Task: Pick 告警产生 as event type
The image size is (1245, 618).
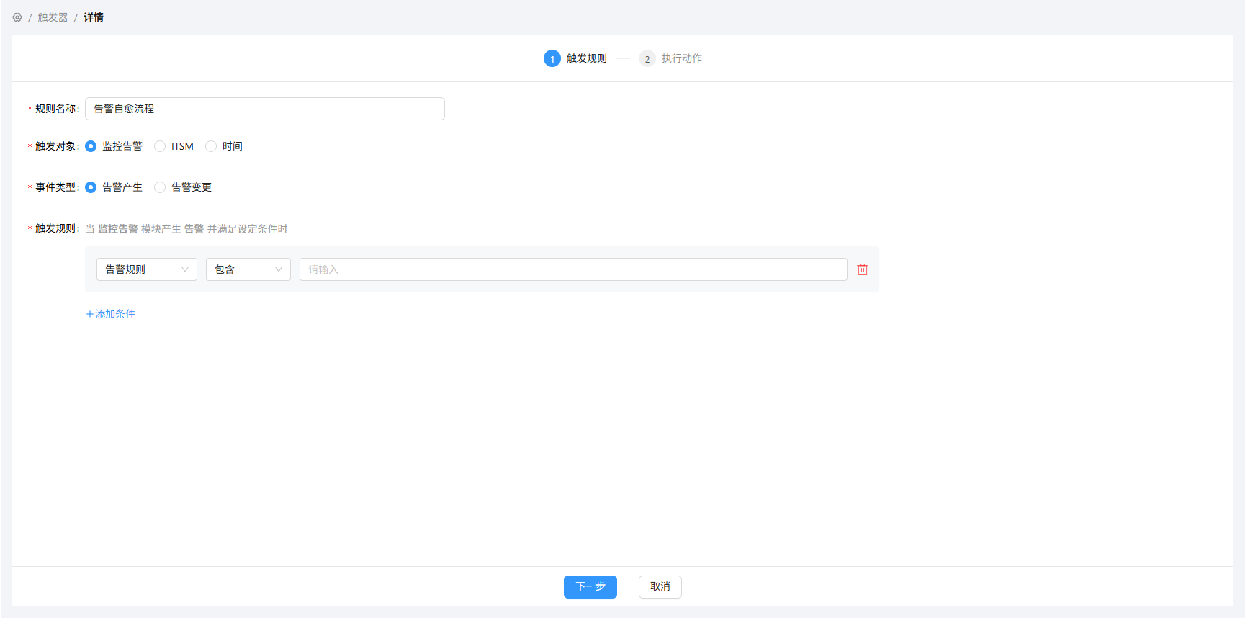Action: tap(91, 187)
